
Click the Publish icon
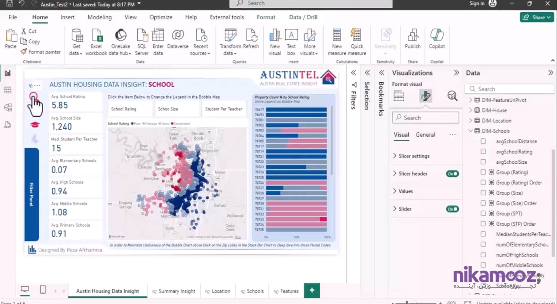click(412, 36)
